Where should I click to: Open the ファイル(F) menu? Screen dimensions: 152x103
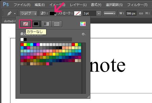(22, 5)
